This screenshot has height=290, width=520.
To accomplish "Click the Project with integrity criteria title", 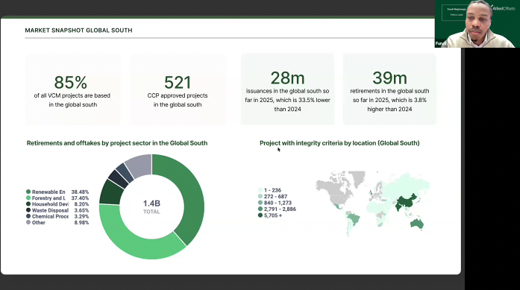I will pyautogui.click(x=339, y=143).
